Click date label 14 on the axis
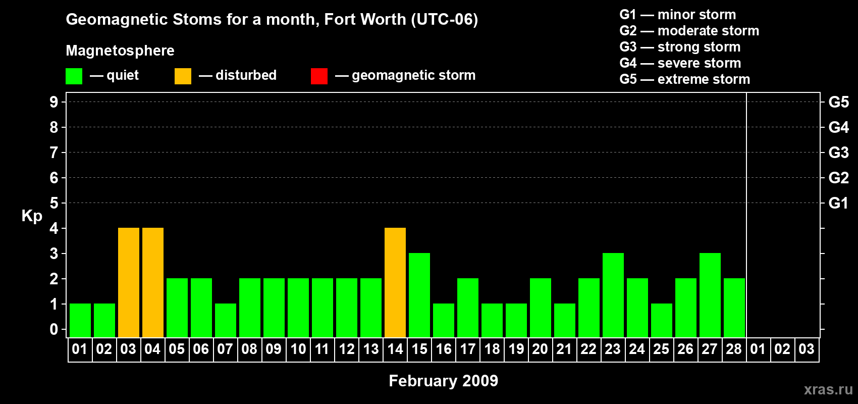858x404 pixels. (395, 349)
